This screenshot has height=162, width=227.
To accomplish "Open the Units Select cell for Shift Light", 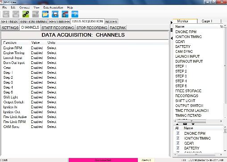I will coord(52,97).
